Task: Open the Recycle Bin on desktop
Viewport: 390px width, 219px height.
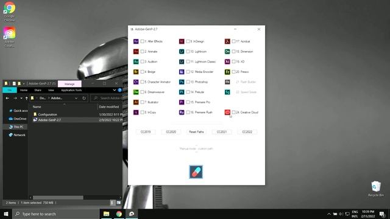Action: click(376, 189)
